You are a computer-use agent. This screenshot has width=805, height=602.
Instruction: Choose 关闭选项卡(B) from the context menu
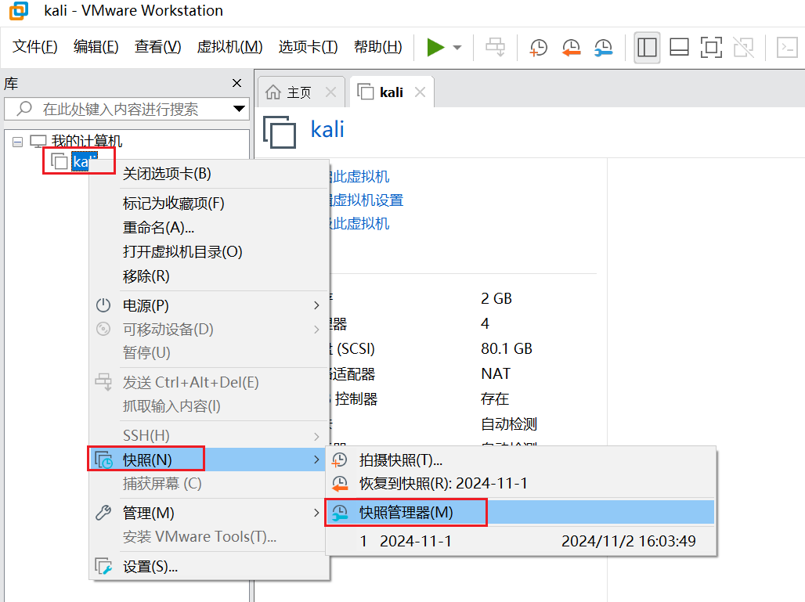[x=209, y=174]
